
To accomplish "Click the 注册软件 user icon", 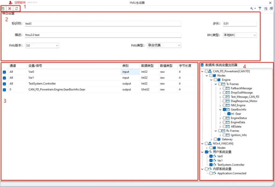I will click(x=10, y=3).
